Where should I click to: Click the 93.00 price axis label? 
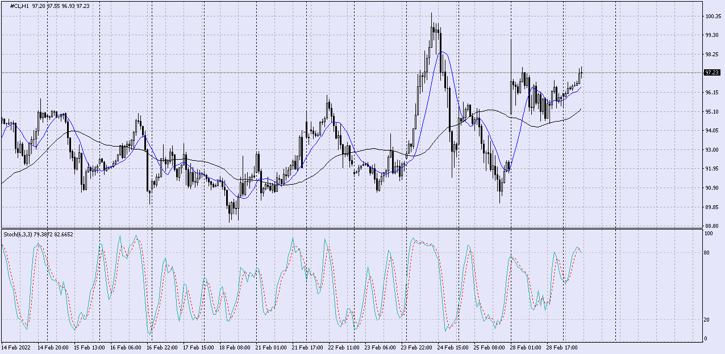tap(713, 149)
